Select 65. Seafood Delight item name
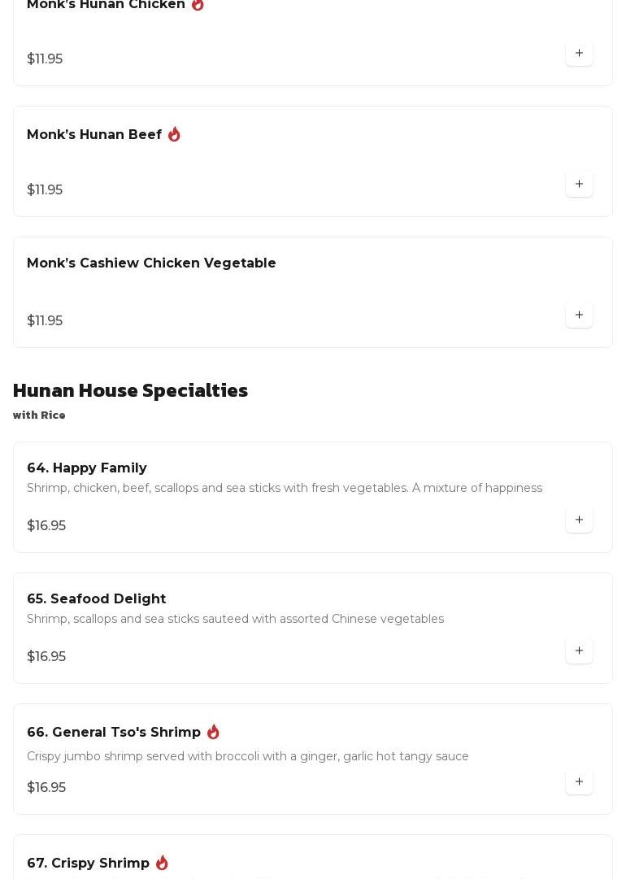Viewport: 626px width, 879px height. [x=96, y=599]
